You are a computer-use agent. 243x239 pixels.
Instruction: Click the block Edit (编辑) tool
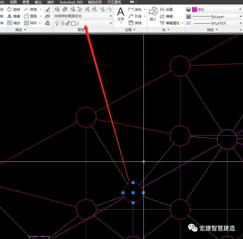point(166,16)
